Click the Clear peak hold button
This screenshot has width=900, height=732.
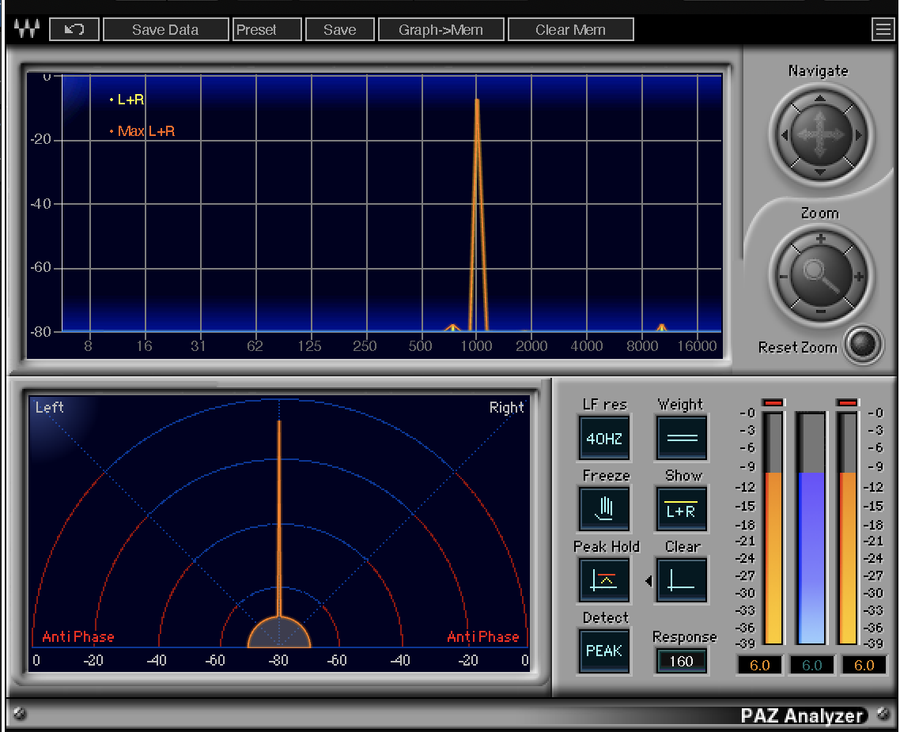[682, 580]
